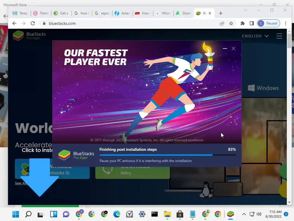
Task: Switch to the Google 'how' tab
Action: pos(82,13)
